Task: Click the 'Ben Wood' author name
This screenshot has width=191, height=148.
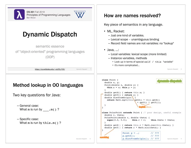Action: [x=31, y=18]
